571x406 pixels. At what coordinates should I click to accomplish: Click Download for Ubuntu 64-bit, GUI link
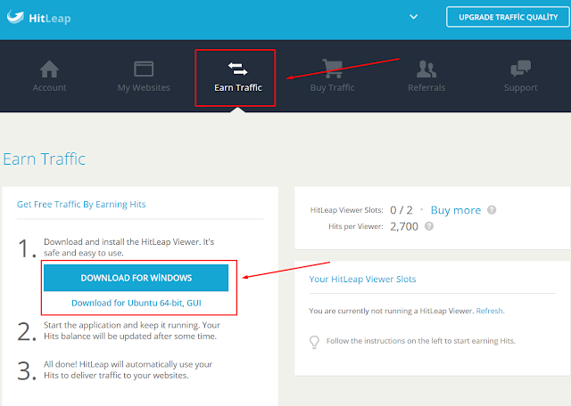tap(137, 303)
